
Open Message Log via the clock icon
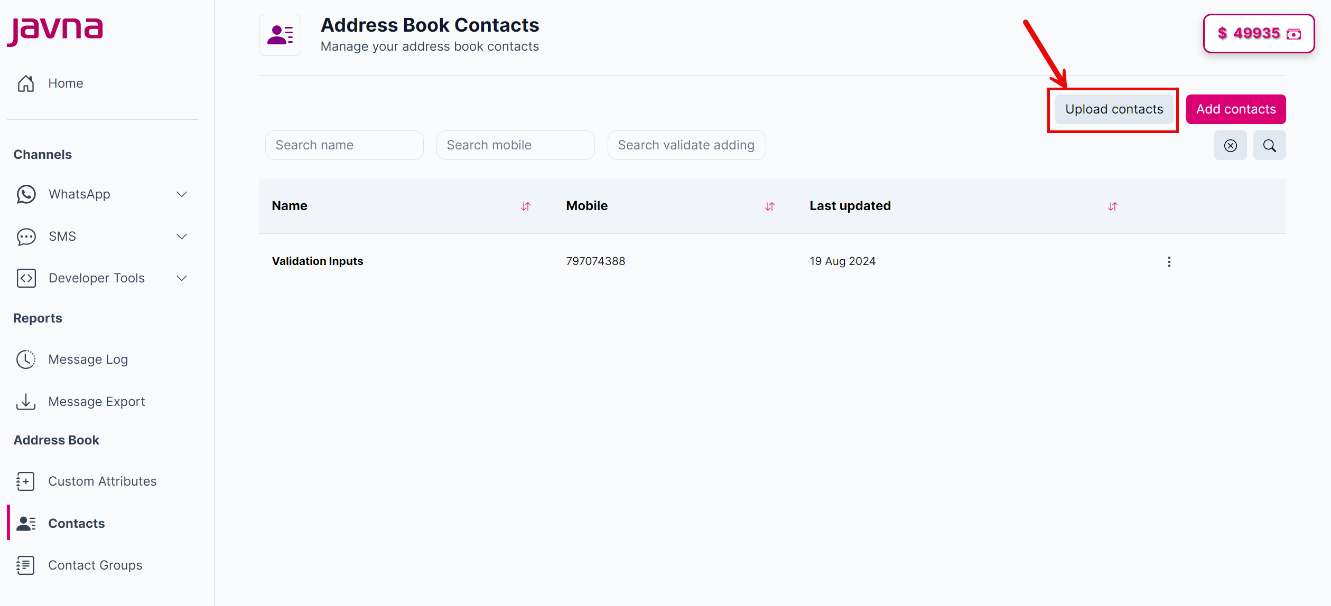26,359
